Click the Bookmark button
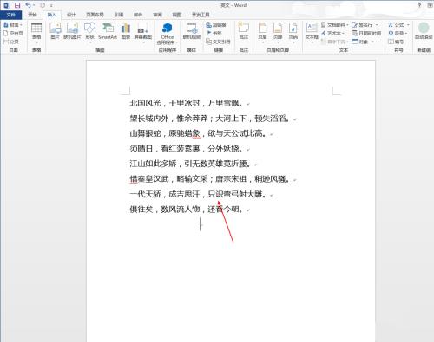The image size is (434, 342). [214, 33]
